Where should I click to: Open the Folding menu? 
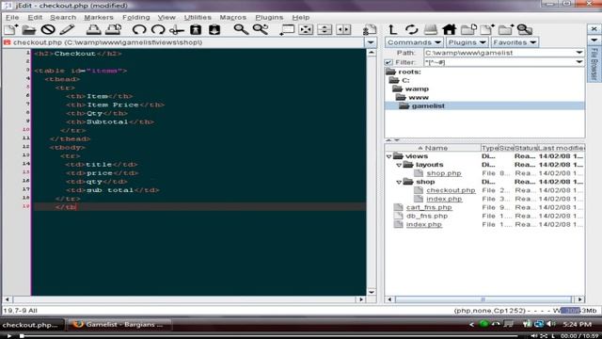click(x=135, y=17)
